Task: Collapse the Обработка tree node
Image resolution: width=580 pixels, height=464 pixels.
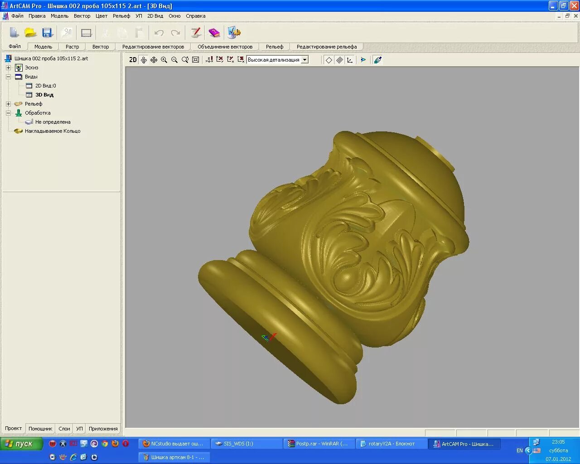Action: [x=8, y=113]
